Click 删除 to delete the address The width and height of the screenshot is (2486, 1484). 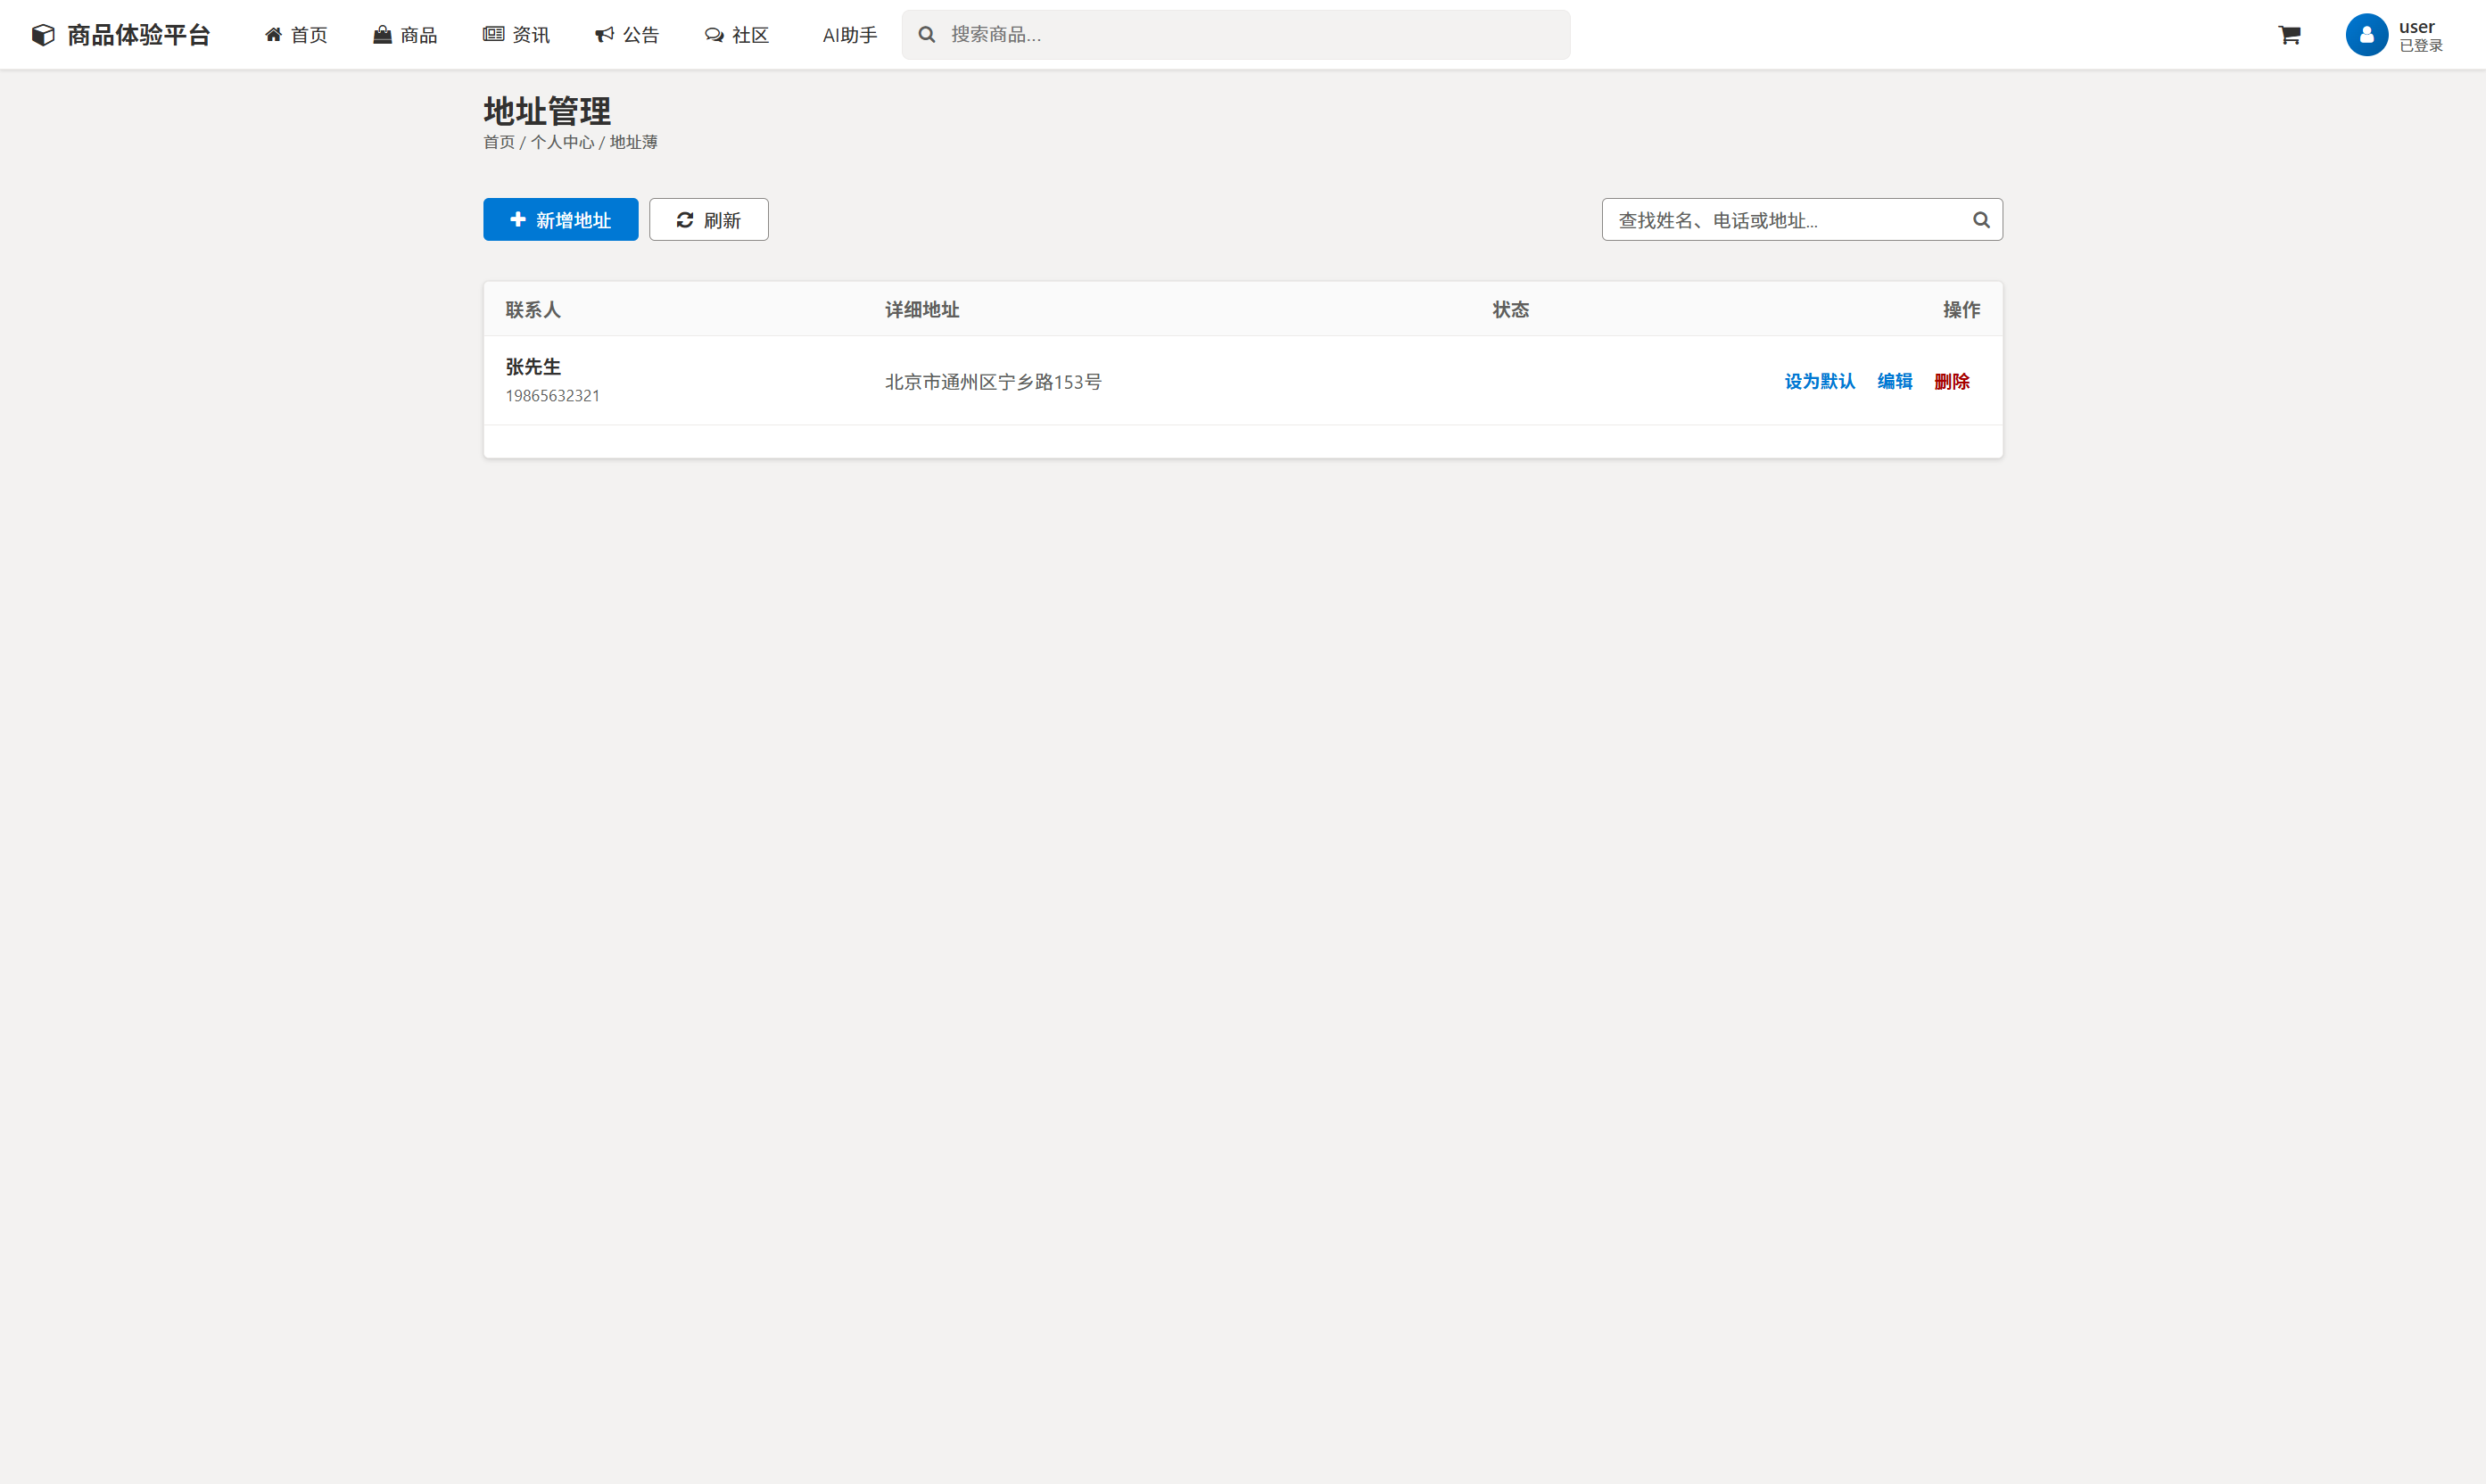click(1951, 381)
